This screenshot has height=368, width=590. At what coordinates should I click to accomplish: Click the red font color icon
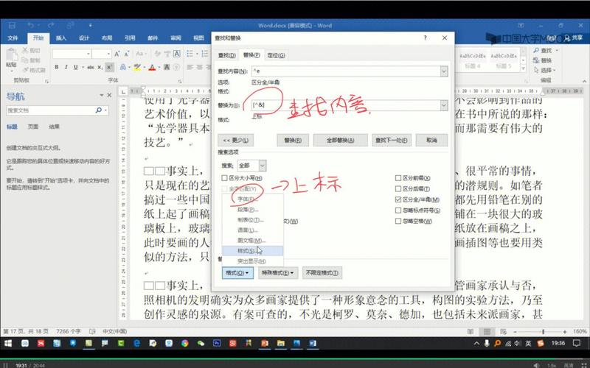(x=152, y=67)
